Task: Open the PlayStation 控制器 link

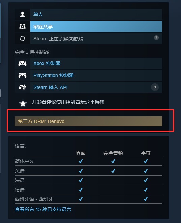Action: click(x=54, y=75)
